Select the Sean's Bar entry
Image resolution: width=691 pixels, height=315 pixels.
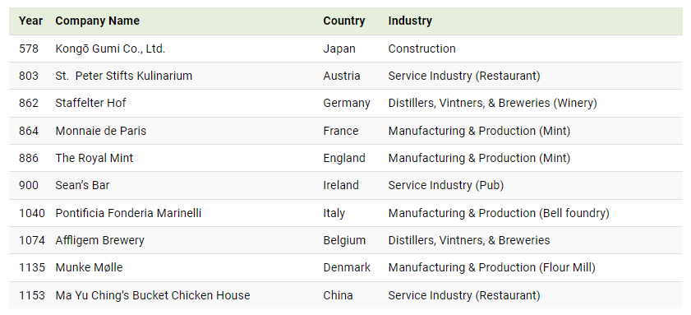(82, 185)
